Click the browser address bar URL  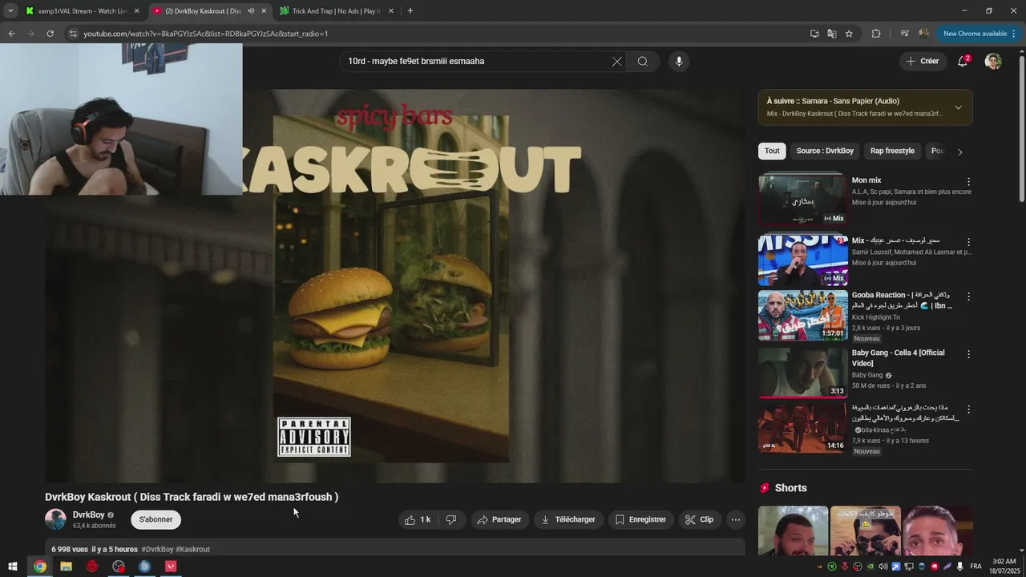point(206,34)
